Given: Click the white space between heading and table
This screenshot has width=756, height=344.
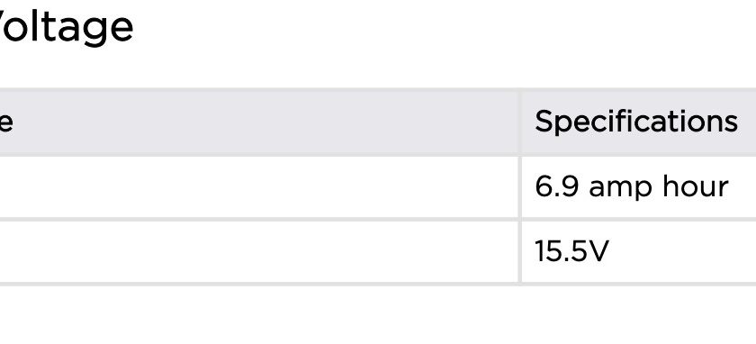Looking at the screenshot, I should pos(378,68).
